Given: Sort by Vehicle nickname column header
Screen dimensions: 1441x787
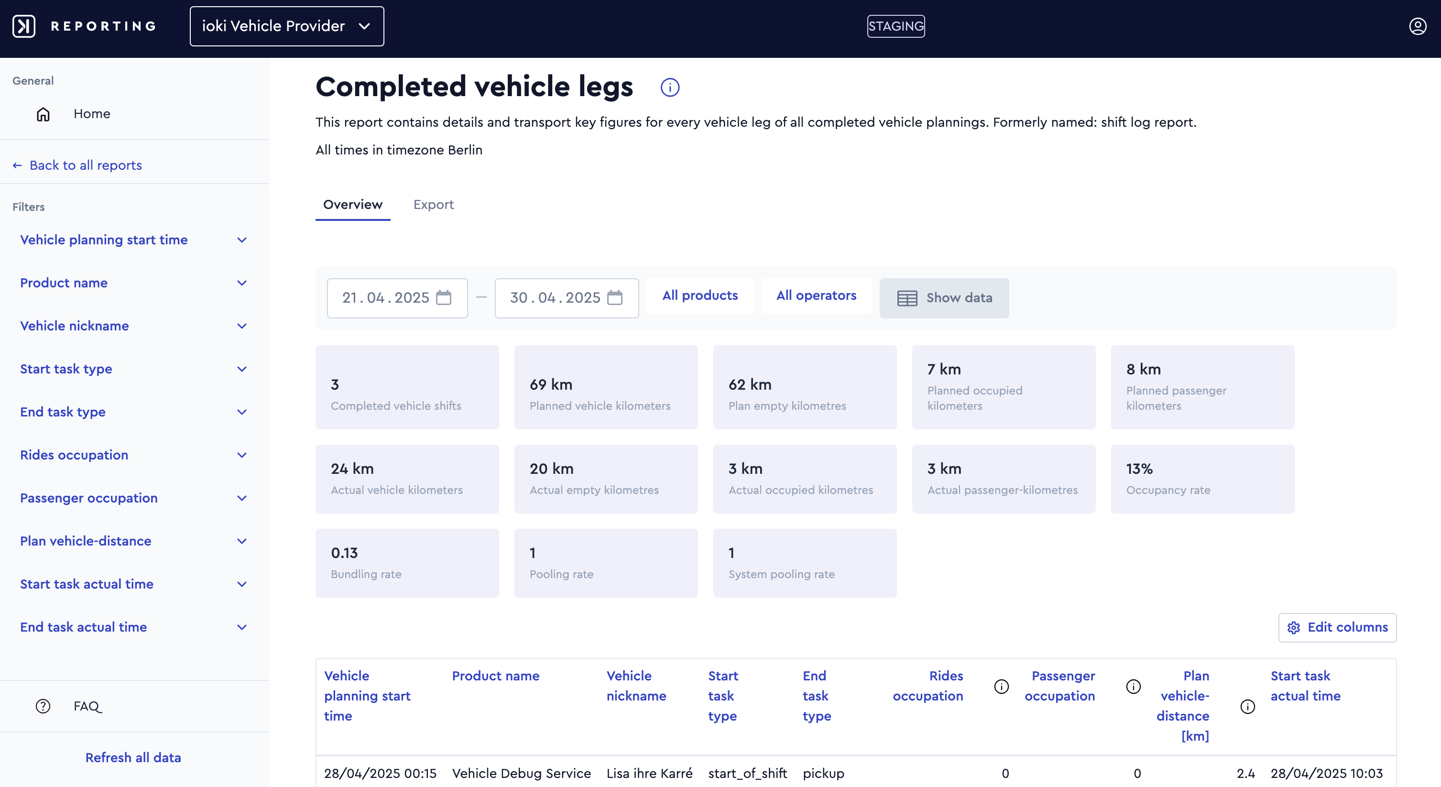Looking at the screenshot, I should [636, 686].
